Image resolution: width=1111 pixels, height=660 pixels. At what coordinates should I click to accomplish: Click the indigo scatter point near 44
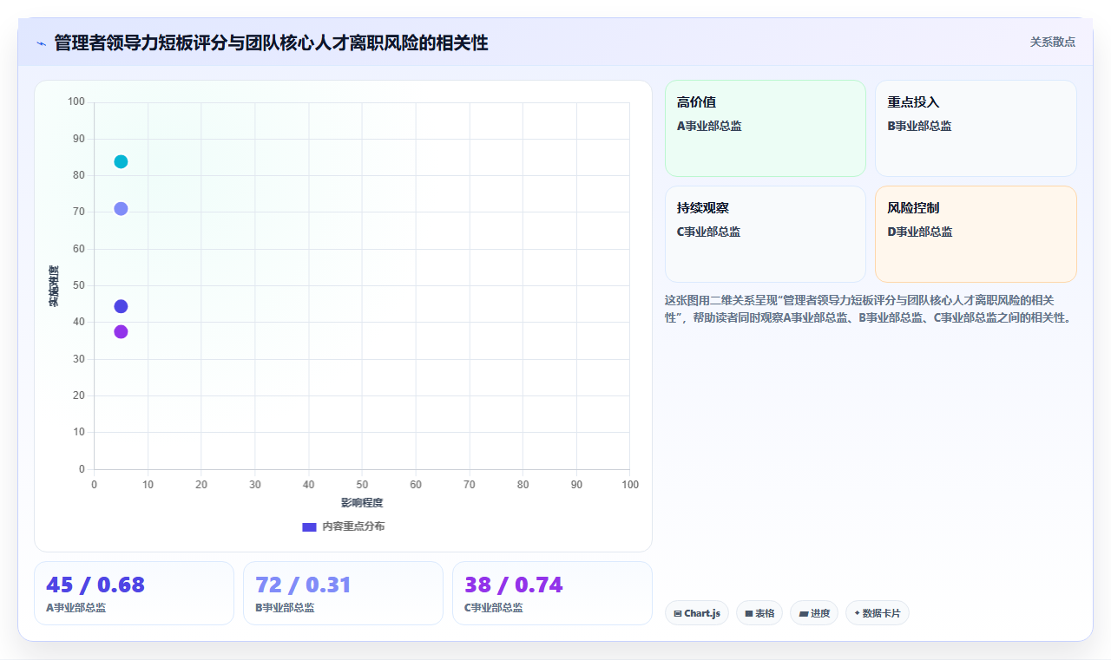pyautogui.click(x=121, y=306)
